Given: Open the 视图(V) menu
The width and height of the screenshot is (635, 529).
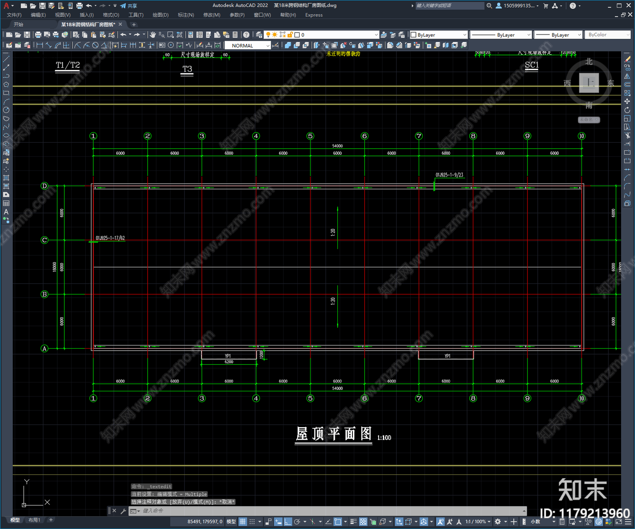Looking at the screenshot, I should [63, 15].
